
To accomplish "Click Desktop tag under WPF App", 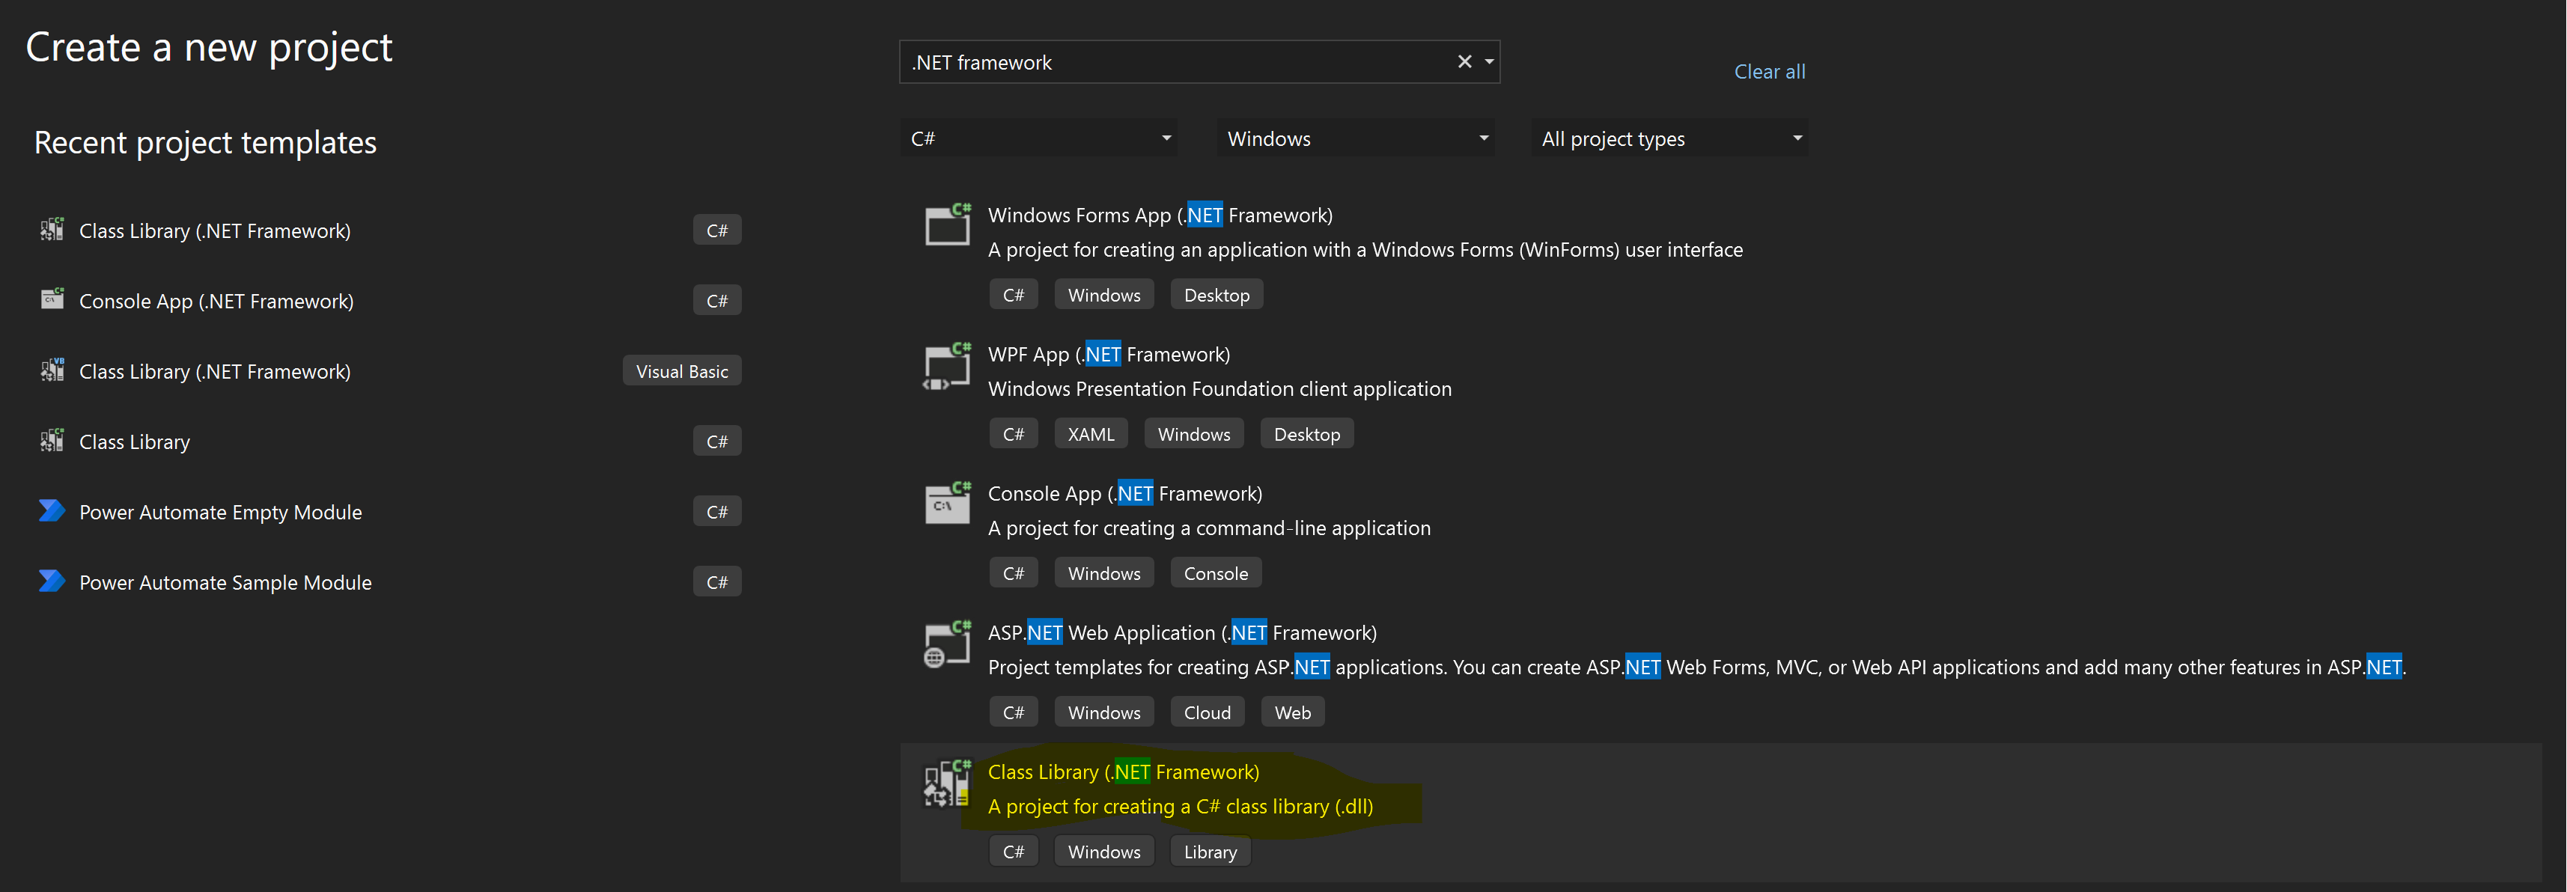I will 1306,435.
